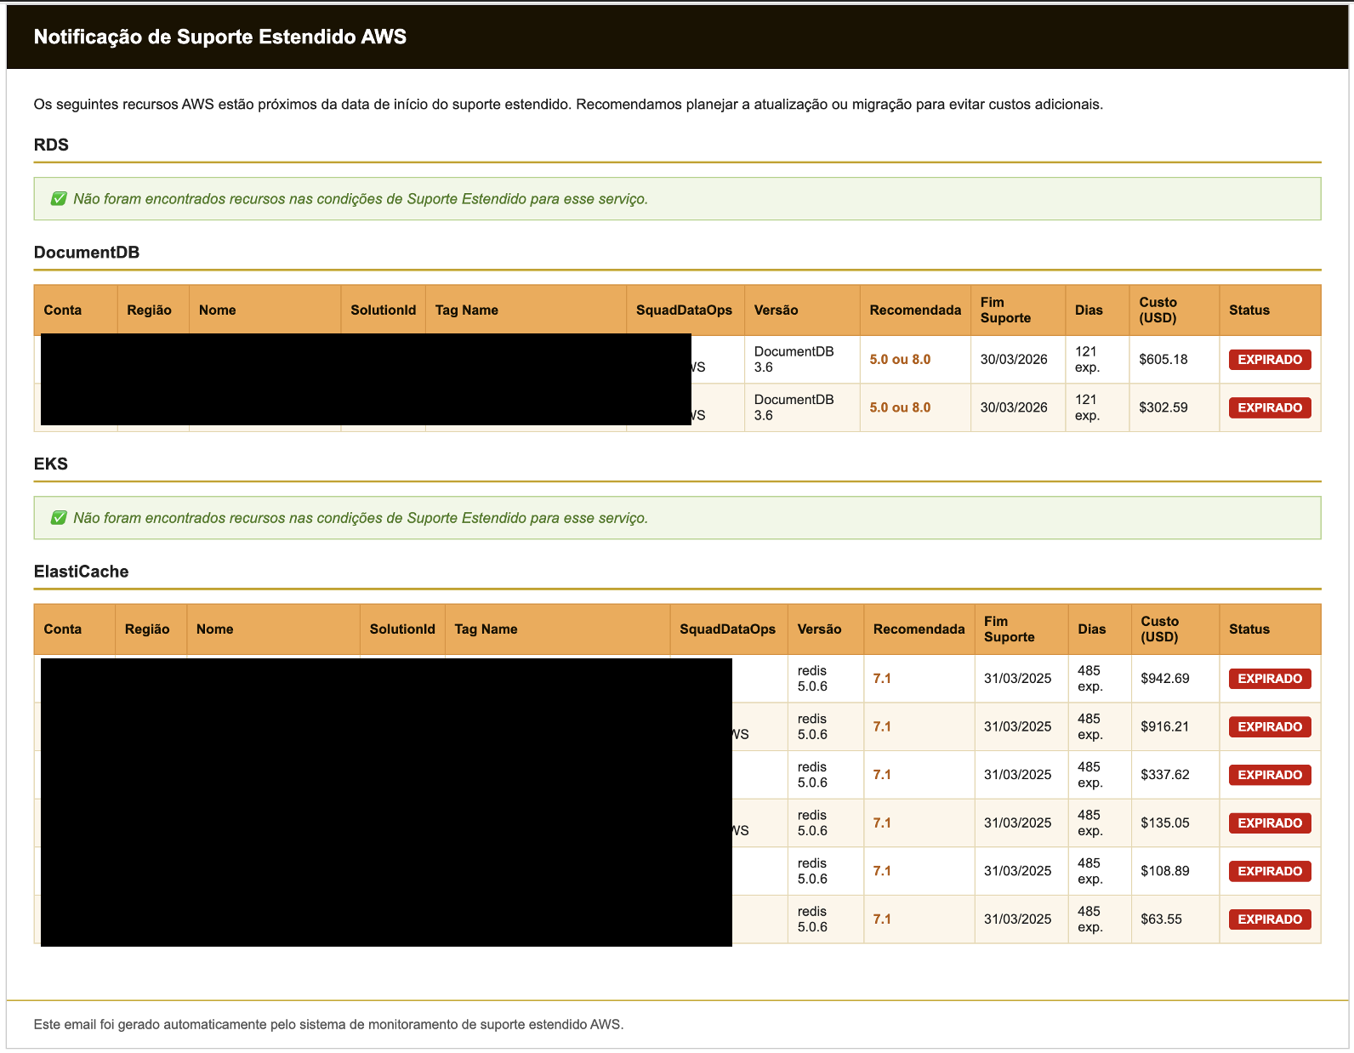Click the green check icon in EKS notice

click(59, 518)
